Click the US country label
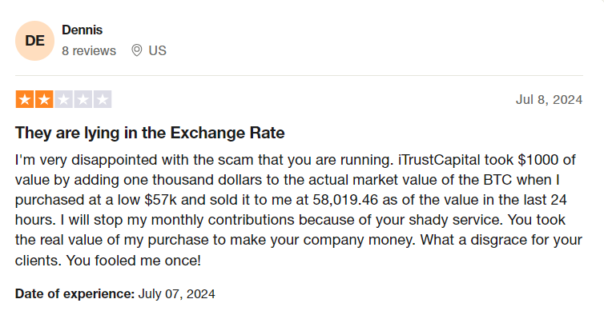604x311 pixels. pyautogui.click(x=158, y=50)
